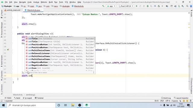Image resolution: width=193 pixels, height=108 pixels.
Task: Click the happy feedback smiley icon
Action: [184, 101]
